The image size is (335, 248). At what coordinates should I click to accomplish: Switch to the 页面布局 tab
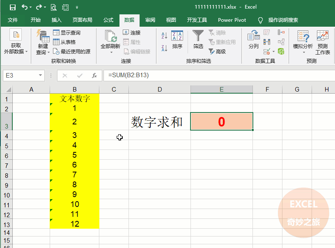click(x=82, y=20)
